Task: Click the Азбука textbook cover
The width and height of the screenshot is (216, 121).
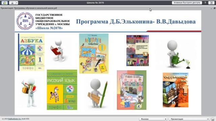Action: [x=31, y=52]
